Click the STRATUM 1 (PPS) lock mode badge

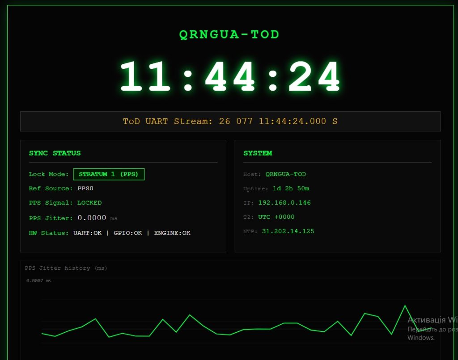[x=109, y=174]
